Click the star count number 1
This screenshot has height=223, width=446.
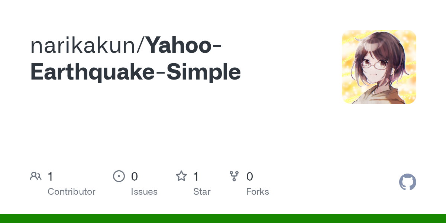click(196, 177)
